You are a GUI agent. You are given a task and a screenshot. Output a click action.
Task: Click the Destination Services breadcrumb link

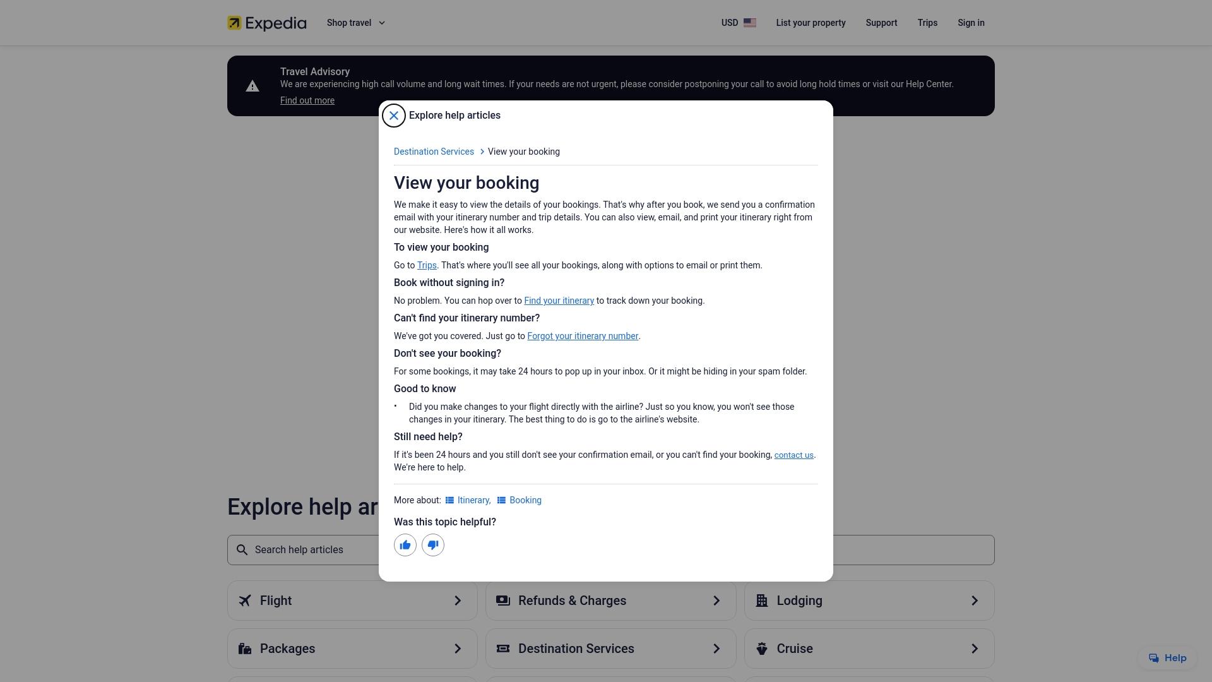pos(434,151)
